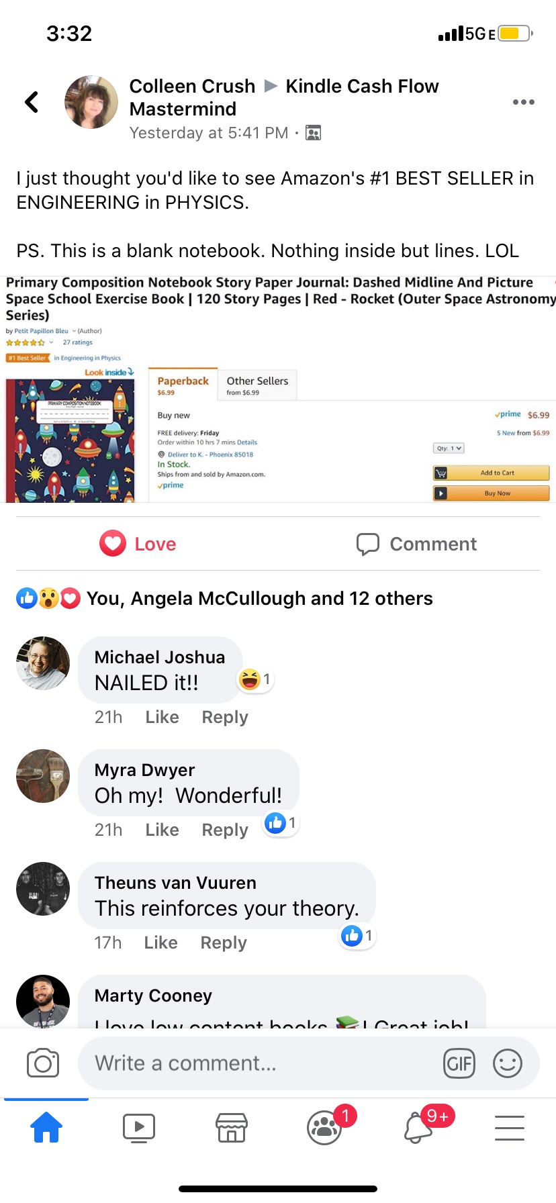Like Myra Dwyer's comment

pos(162,830)
